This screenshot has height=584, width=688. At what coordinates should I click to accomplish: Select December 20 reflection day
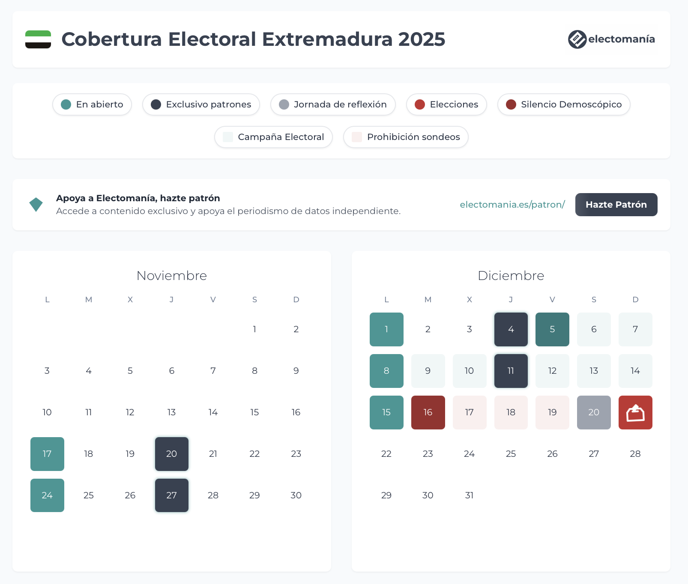tap(594, 413)
